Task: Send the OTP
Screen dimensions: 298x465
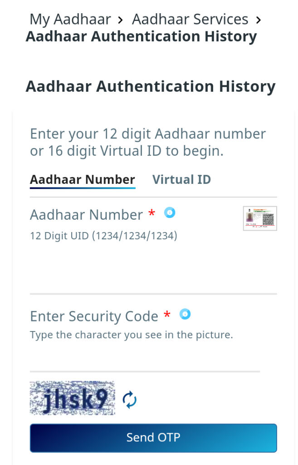Action: click(153, 438)
